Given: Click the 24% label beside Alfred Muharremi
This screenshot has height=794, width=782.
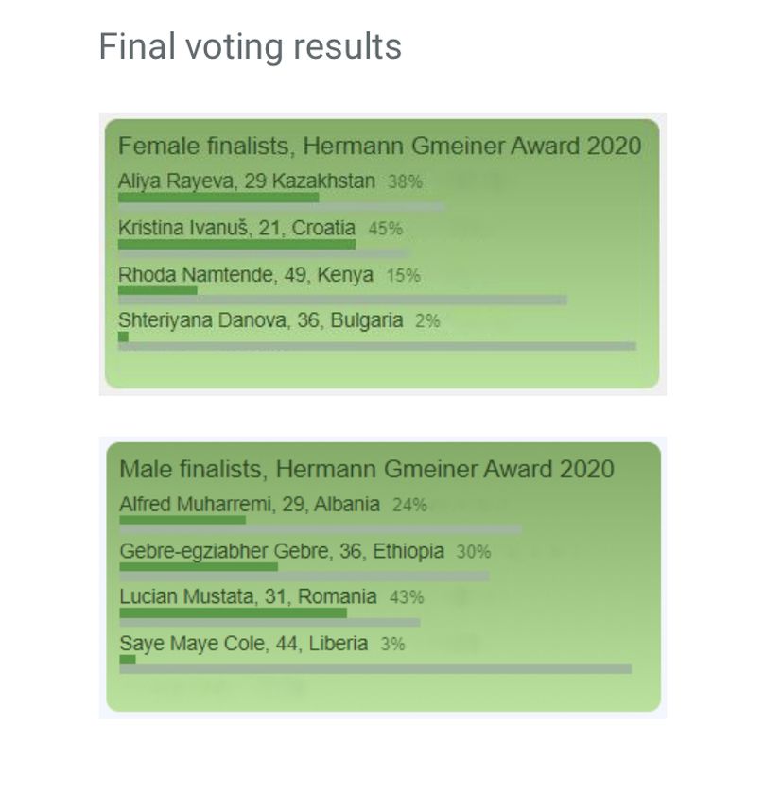Looking at the screenshot, I should 409,505.
